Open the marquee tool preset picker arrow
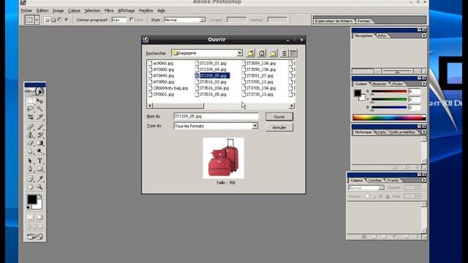 pyautogui.click(x=37, y=20)
